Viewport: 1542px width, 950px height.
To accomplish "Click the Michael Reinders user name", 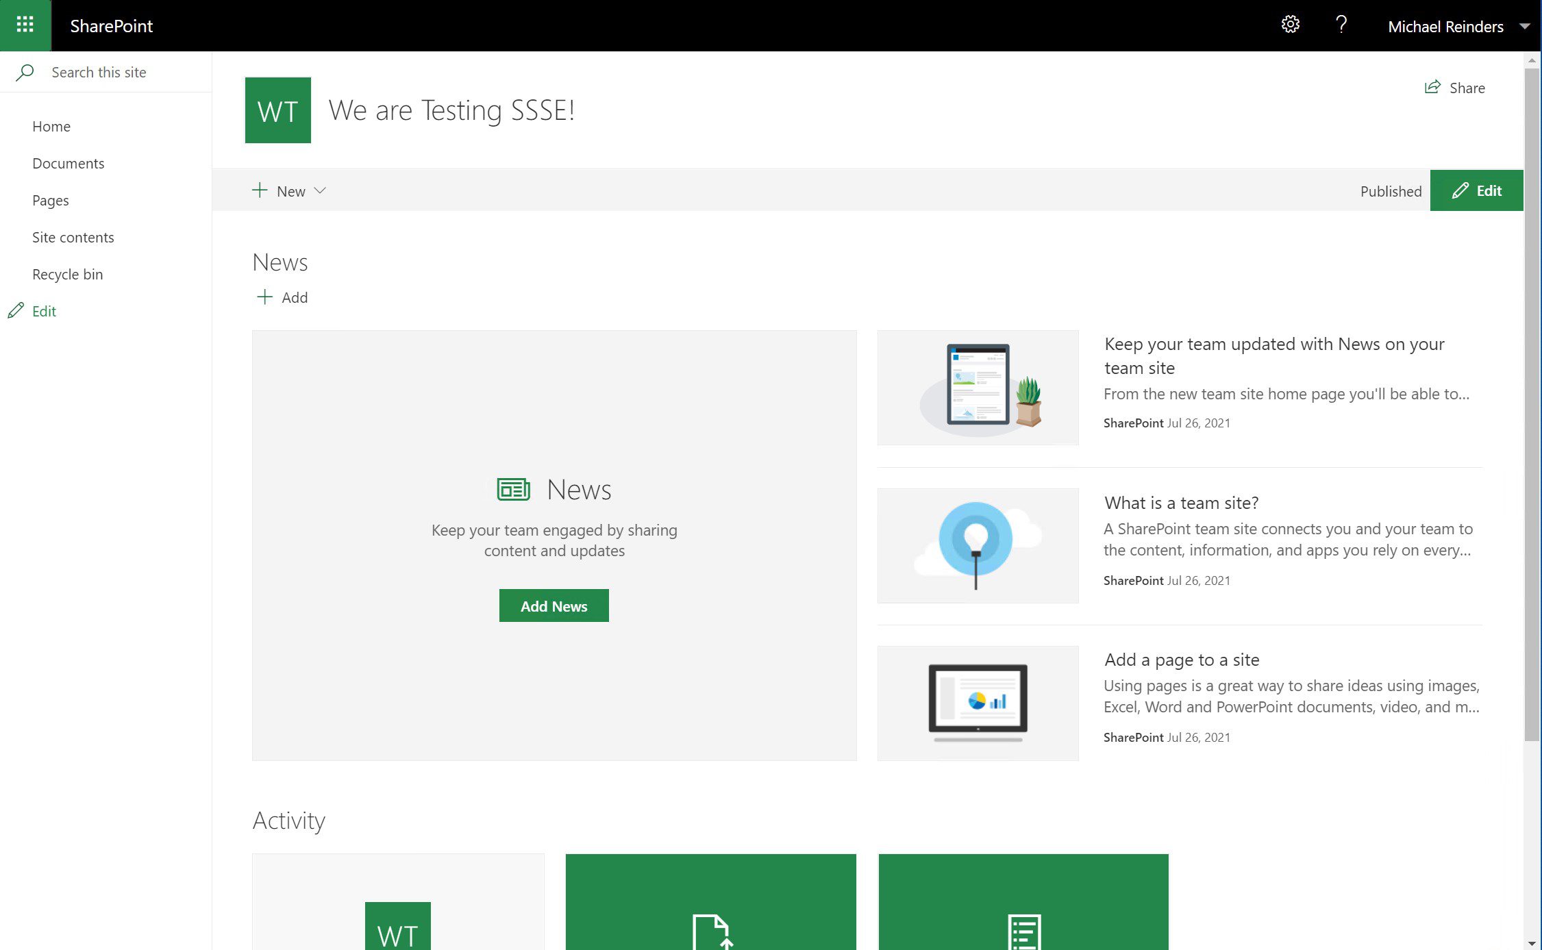I will 1445,26.
